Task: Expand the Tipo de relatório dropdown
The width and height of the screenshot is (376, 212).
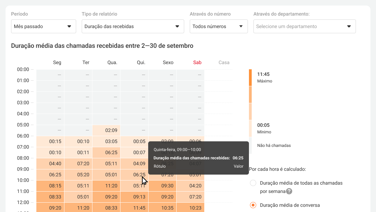Action: [133, 26]
